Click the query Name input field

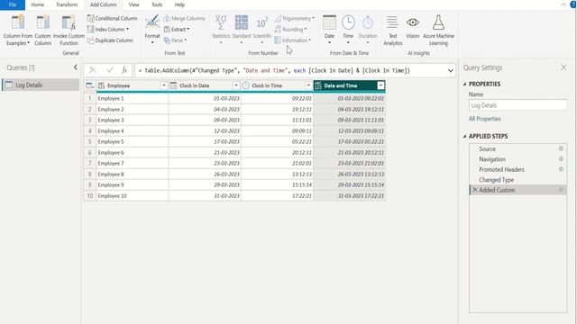pyautogui.click(x=517, y=105)
